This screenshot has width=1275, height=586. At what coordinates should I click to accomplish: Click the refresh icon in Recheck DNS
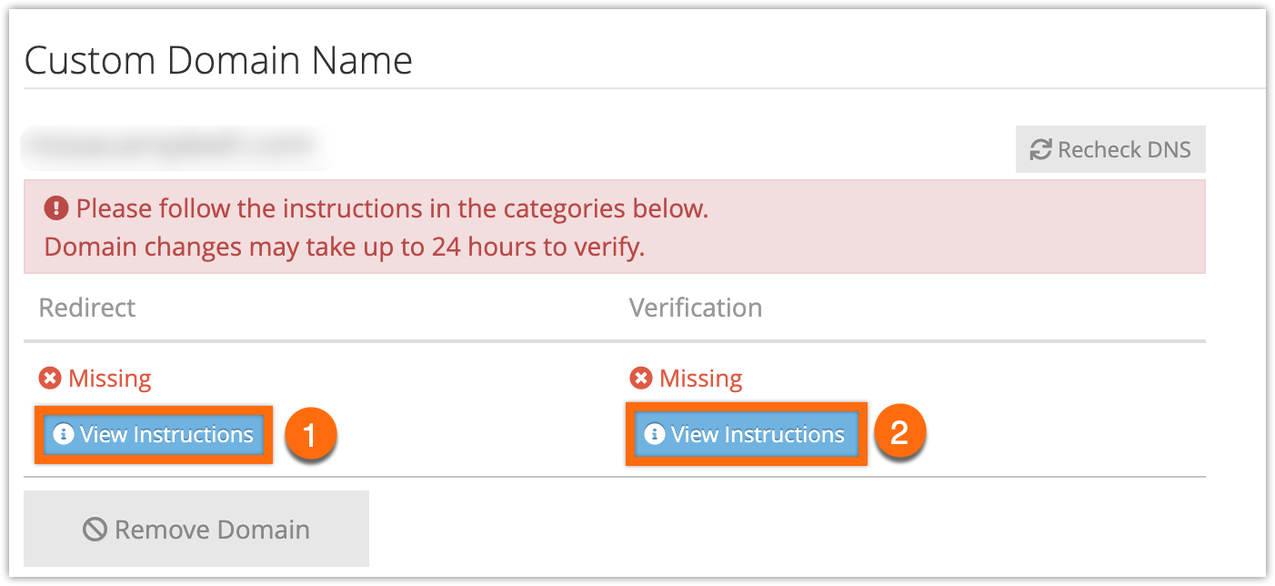[1040, 149]
